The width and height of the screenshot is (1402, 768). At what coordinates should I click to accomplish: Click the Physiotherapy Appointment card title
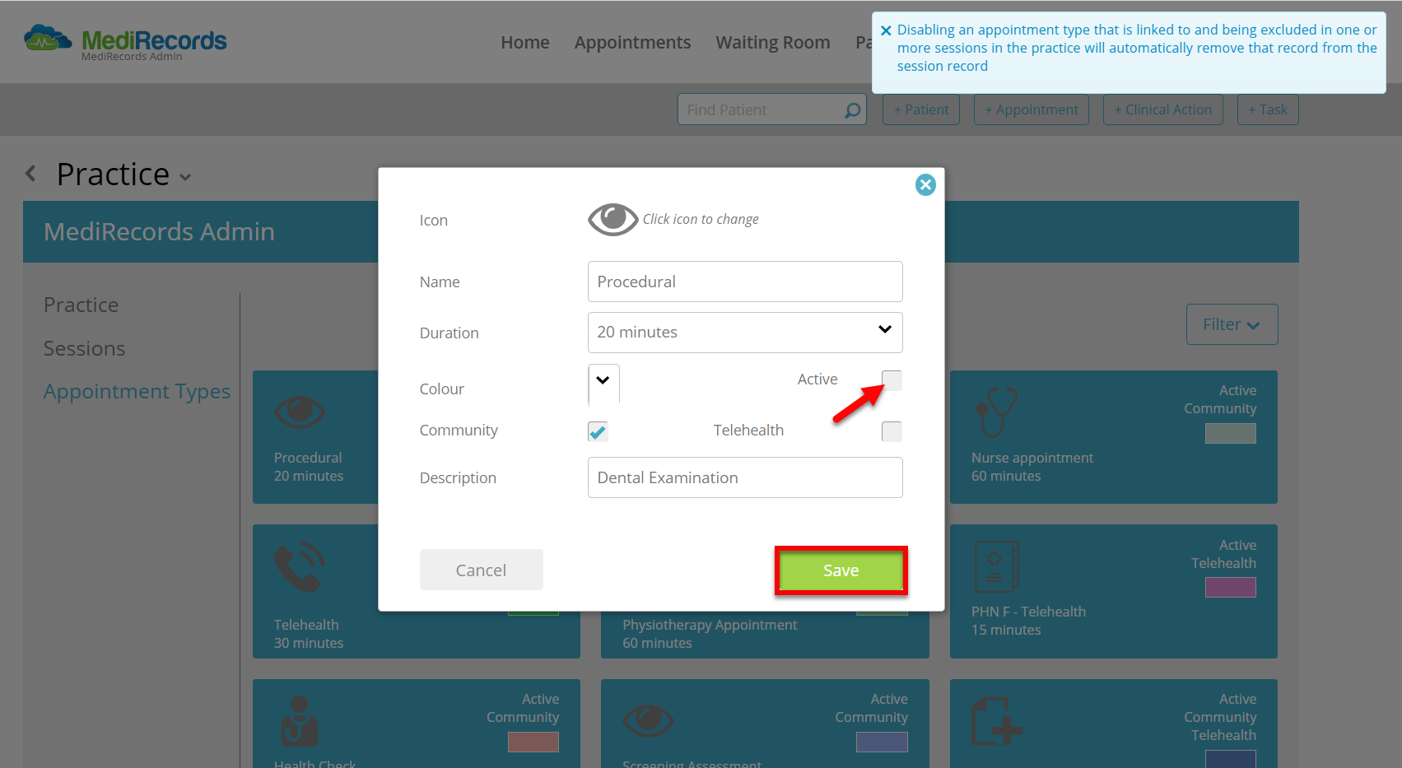(x=710, y=625)
